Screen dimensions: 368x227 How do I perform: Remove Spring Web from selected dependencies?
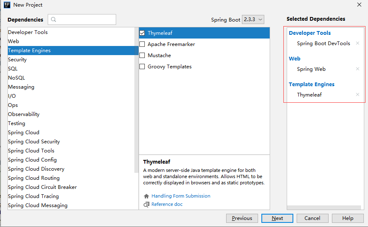click(358, 69)
